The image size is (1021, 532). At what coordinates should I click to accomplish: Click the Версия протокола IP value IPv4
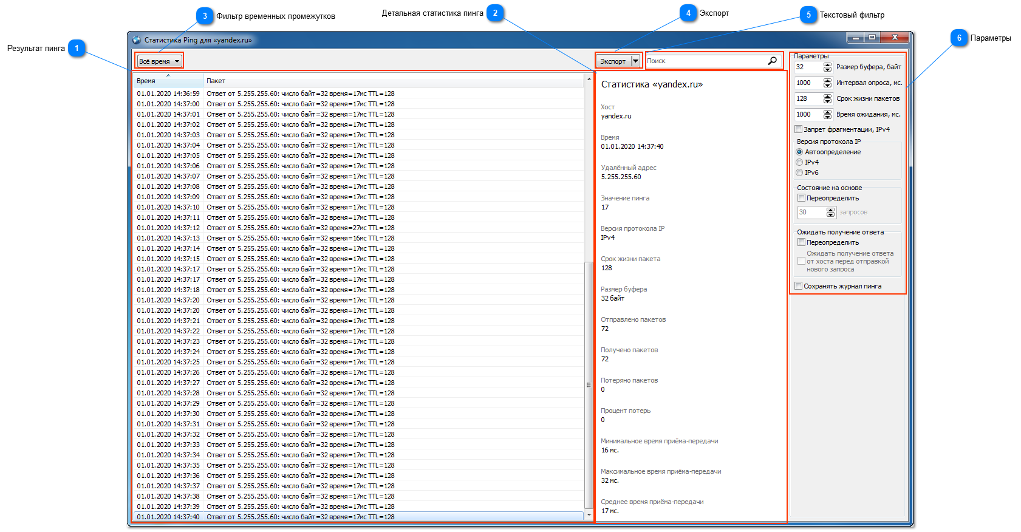[x=607, y=237]
